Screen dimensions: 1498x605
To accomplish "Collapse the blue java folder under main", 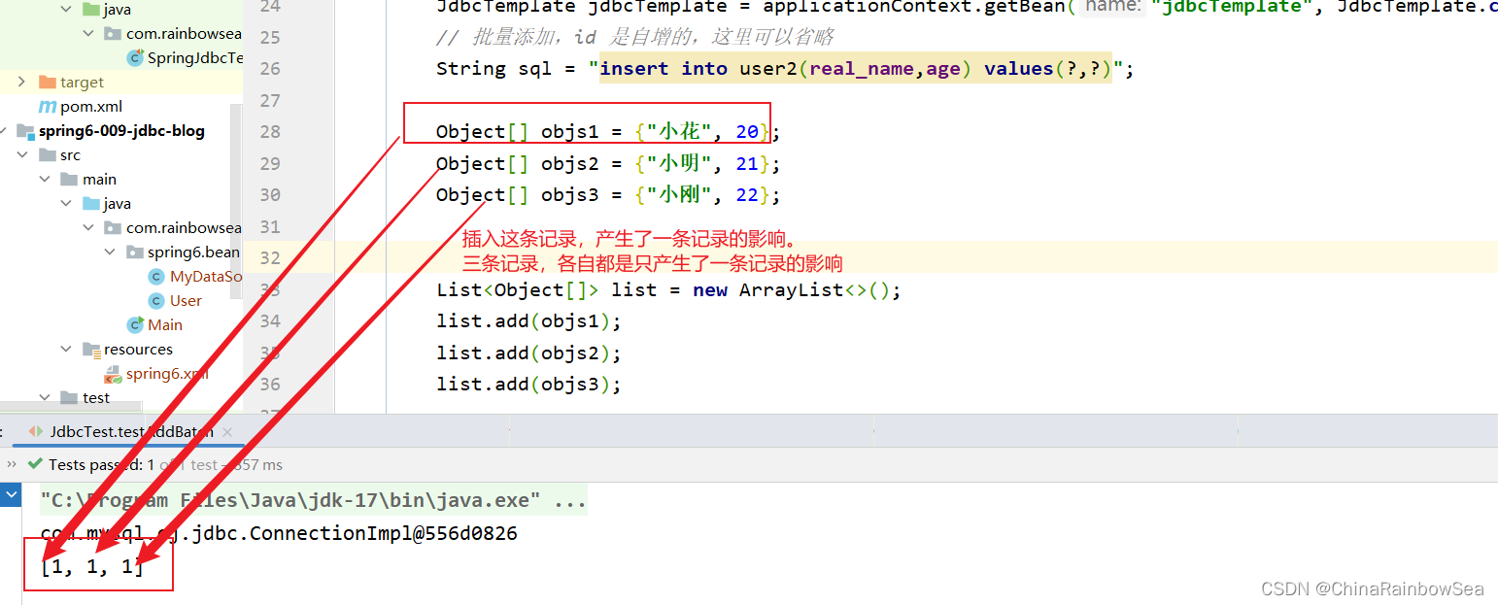I will [x=66, y=204].
